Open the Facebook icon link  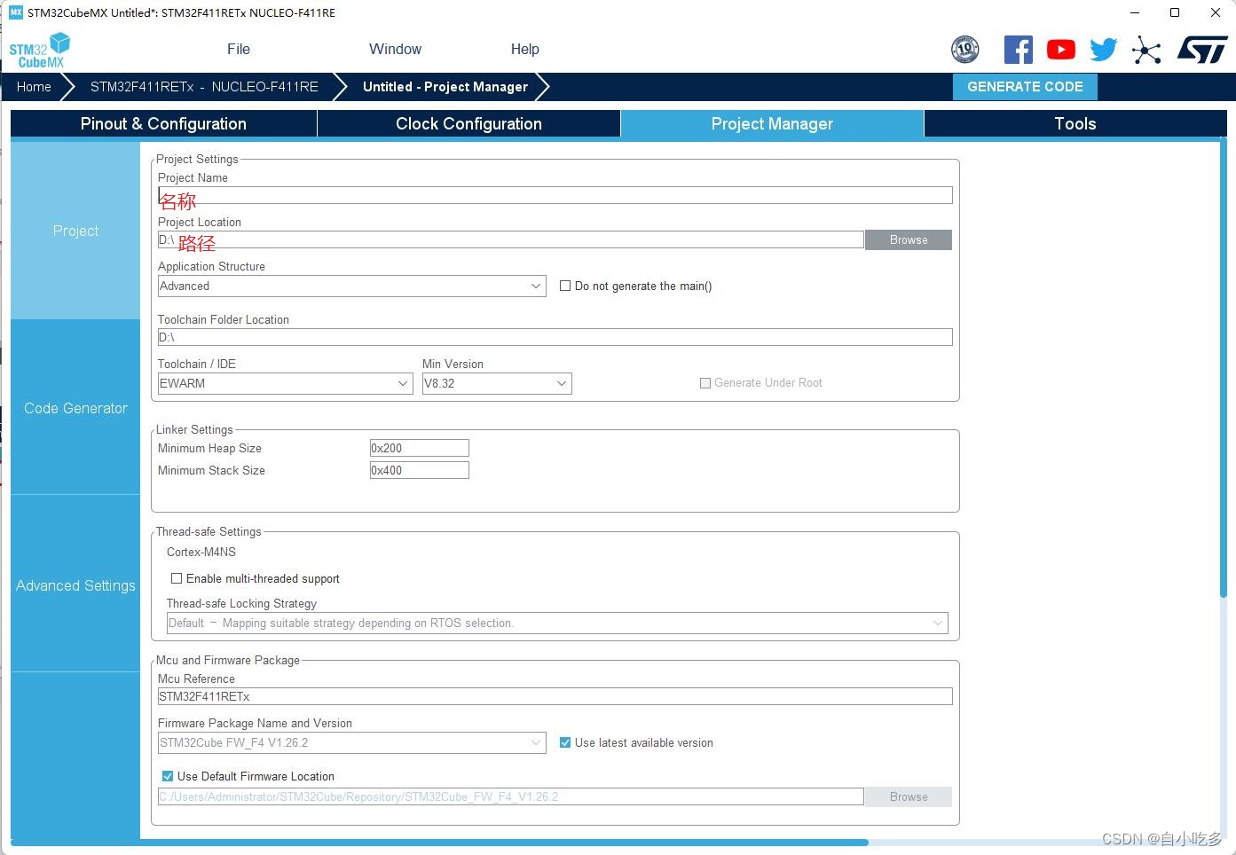point(1018,49)
